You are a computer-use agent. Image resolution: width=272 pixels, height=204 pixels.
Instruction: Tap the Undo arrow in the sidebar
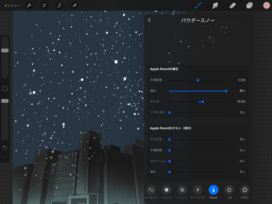pos(5,147)
